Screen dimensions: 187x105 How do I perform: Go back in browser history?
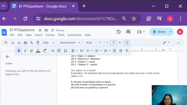click(x=4, y=19)
